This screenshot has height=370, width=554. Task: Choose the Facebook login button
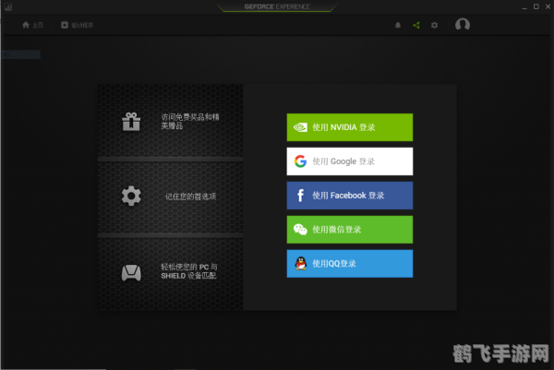pyautogui.click(x=349, y=196)
